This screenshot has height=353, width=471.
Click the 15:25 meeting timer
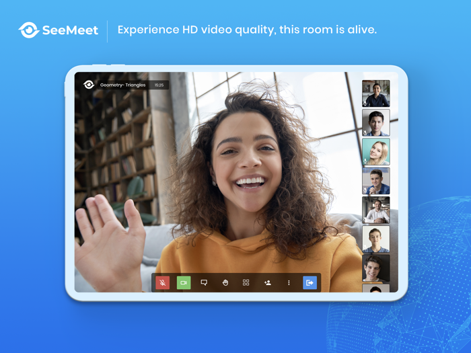[x=159, y=85]
